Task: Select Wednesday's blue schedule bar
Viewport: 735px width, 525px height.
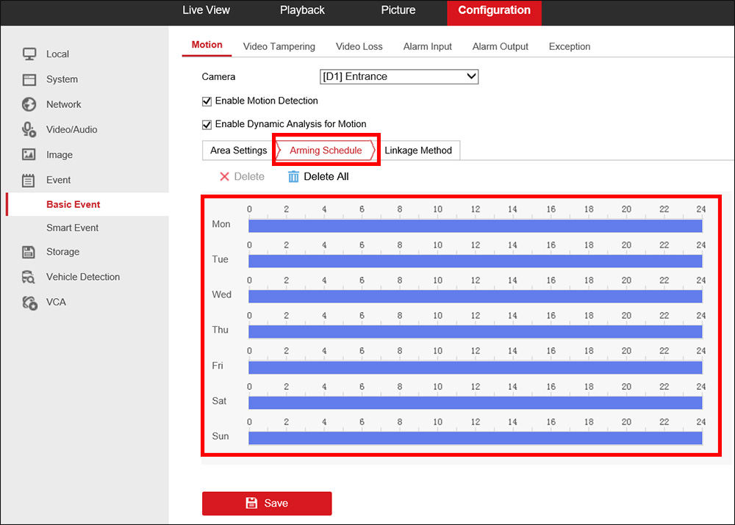Action: pos(476,297)
